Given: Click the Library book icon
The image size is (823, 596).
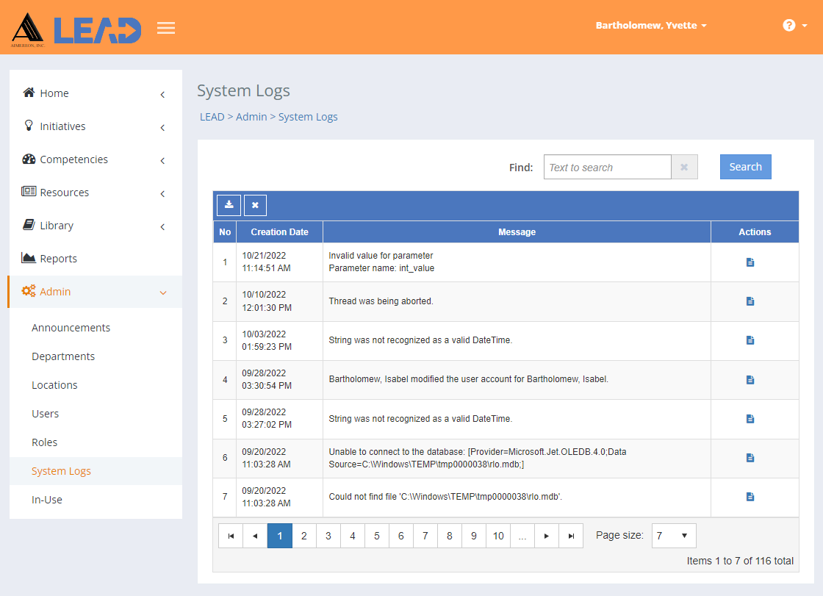Looking at the screenshot, I should tap(29, 225).
